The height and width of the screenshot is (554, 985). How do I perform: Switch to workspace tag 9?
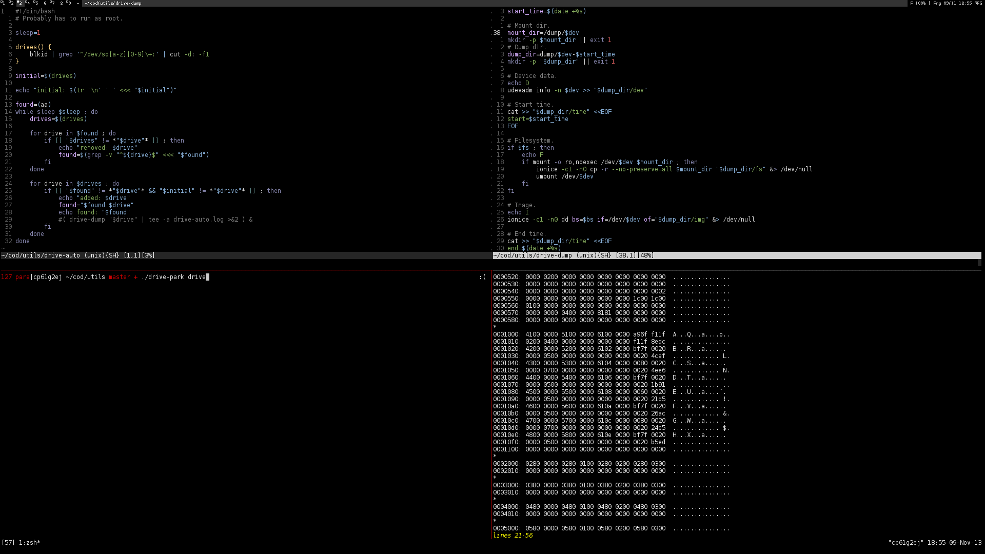click(x=69, y=3)
